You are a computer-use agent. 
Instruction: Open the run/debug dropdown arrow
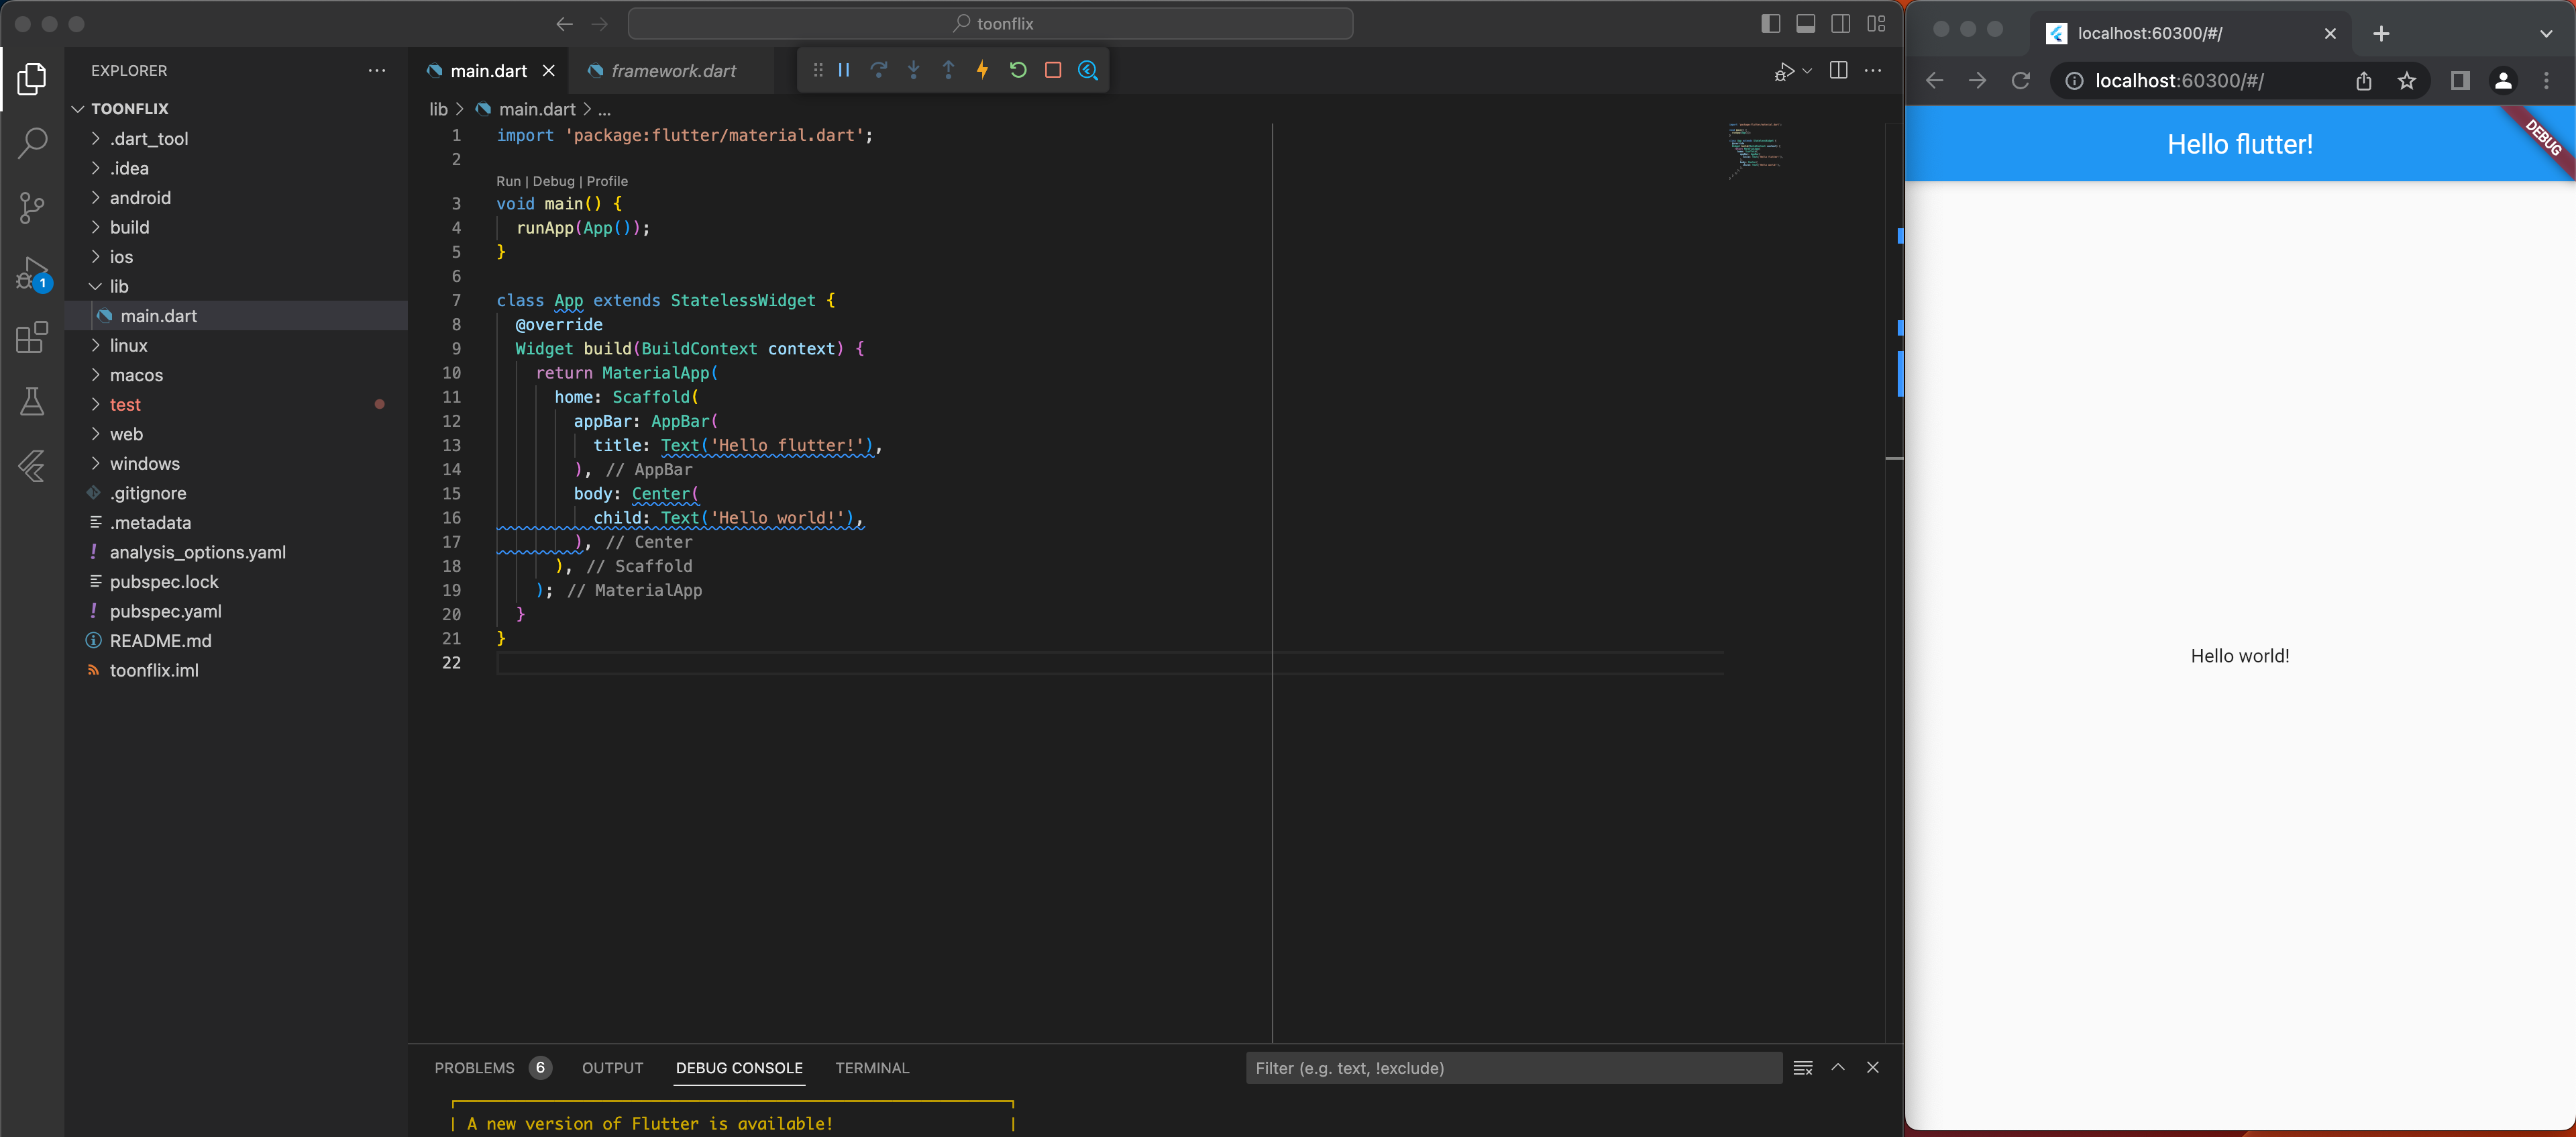1807,71
